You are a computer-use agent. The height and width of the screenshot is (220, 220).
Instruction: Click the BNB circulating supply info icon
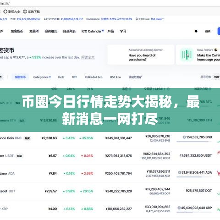pos(184,137)
